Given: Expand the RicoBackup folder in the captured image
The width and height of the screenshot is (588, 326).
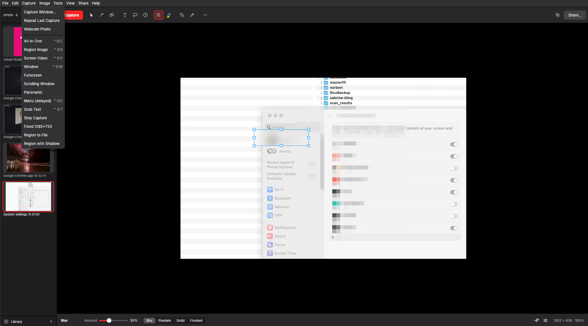Looking at the screenshot, I should [321, 93].
